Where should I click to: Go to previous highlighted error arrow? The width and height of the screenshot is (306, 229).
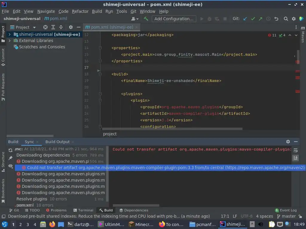(290, 35)
